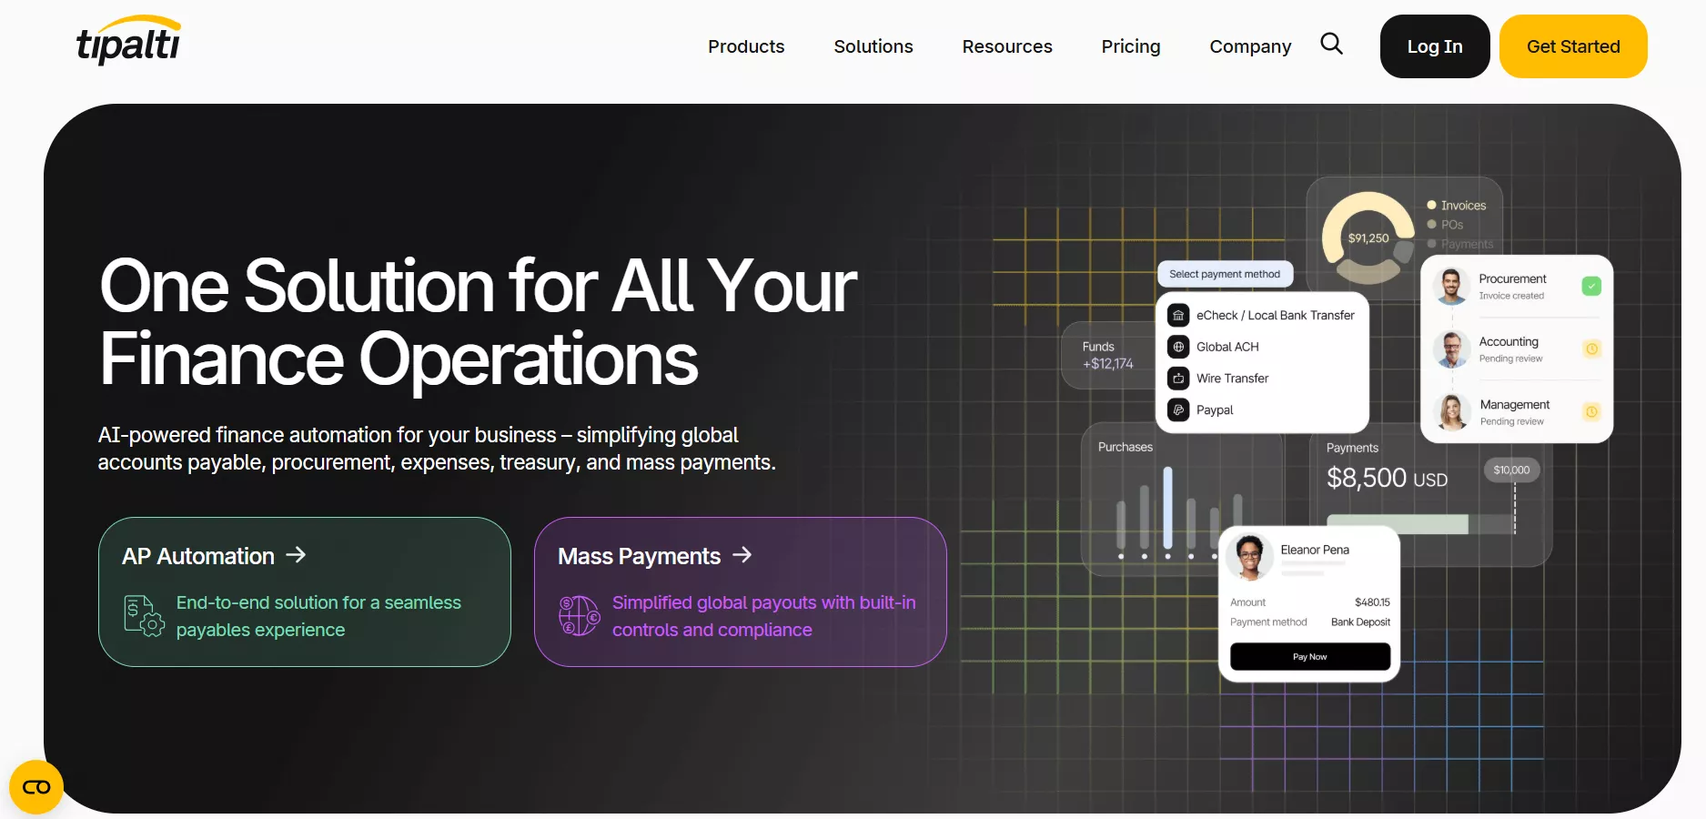Click Eleanor Pena's avatar
The height and width of the screenshot is (819, 1706).
click(x=1250, y=556)
